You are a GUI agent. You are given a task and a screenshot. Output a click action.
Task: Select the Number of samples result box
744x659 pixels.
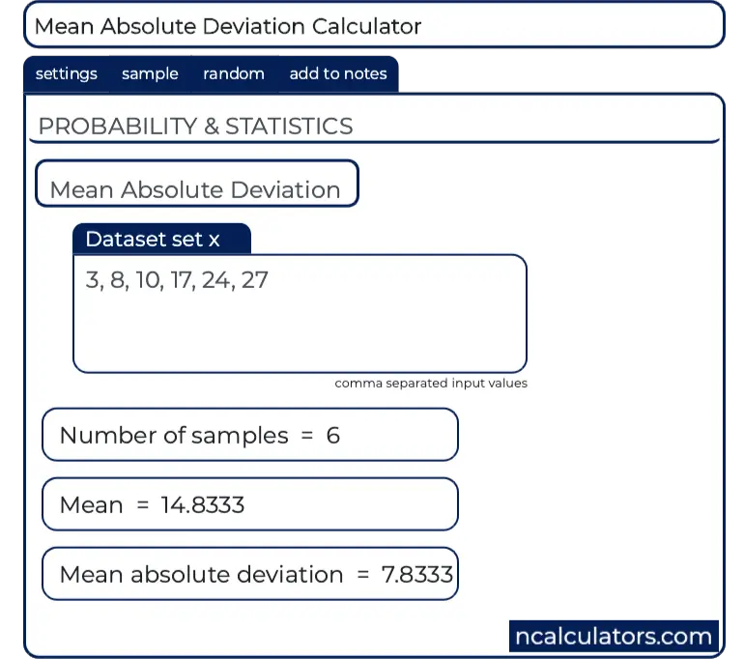(x=249, y=435)
